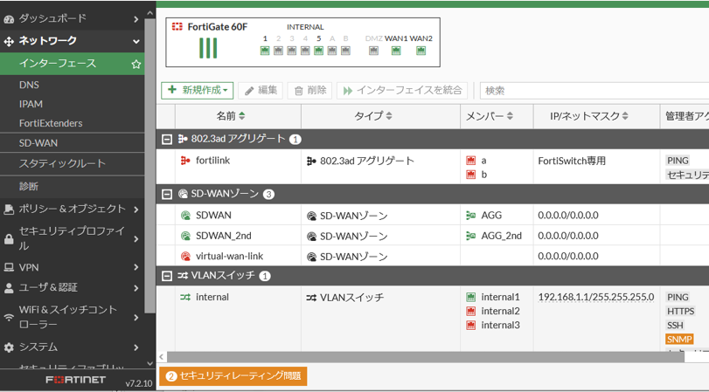Select the インターフェース menu item
The width and height of the screenshot is (709, 392).
click(x=73, y=64)
